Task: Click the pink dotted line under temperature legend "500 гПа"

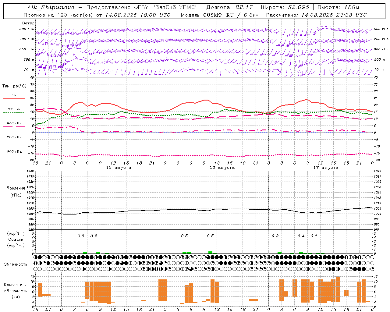Action: [13, 155]
